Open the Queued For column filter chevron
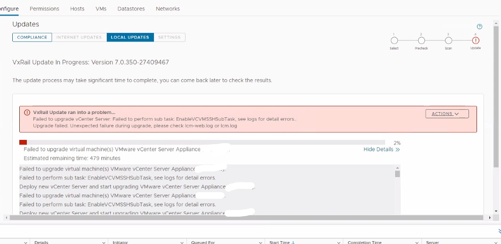 (260, 243)
